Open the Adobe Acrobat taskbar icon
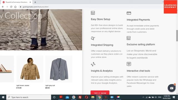178x100 pixels. (61, 97)
